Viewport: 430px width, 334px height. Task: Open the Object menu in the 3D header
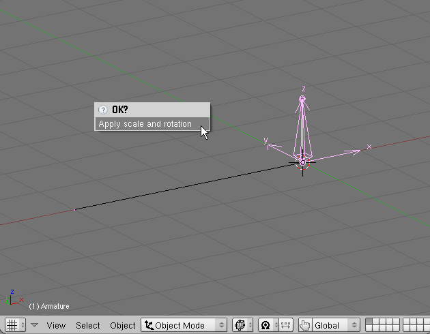point(123,326)
